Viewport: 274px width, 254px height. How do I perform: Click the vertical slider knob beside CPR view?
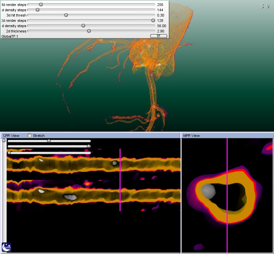coord(4,141)
